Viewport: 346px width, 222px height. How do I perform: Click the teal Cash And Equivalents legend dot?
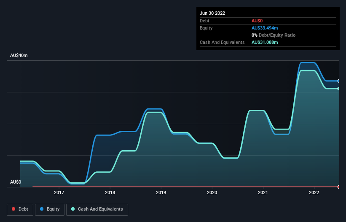click(x=73, y=209)
